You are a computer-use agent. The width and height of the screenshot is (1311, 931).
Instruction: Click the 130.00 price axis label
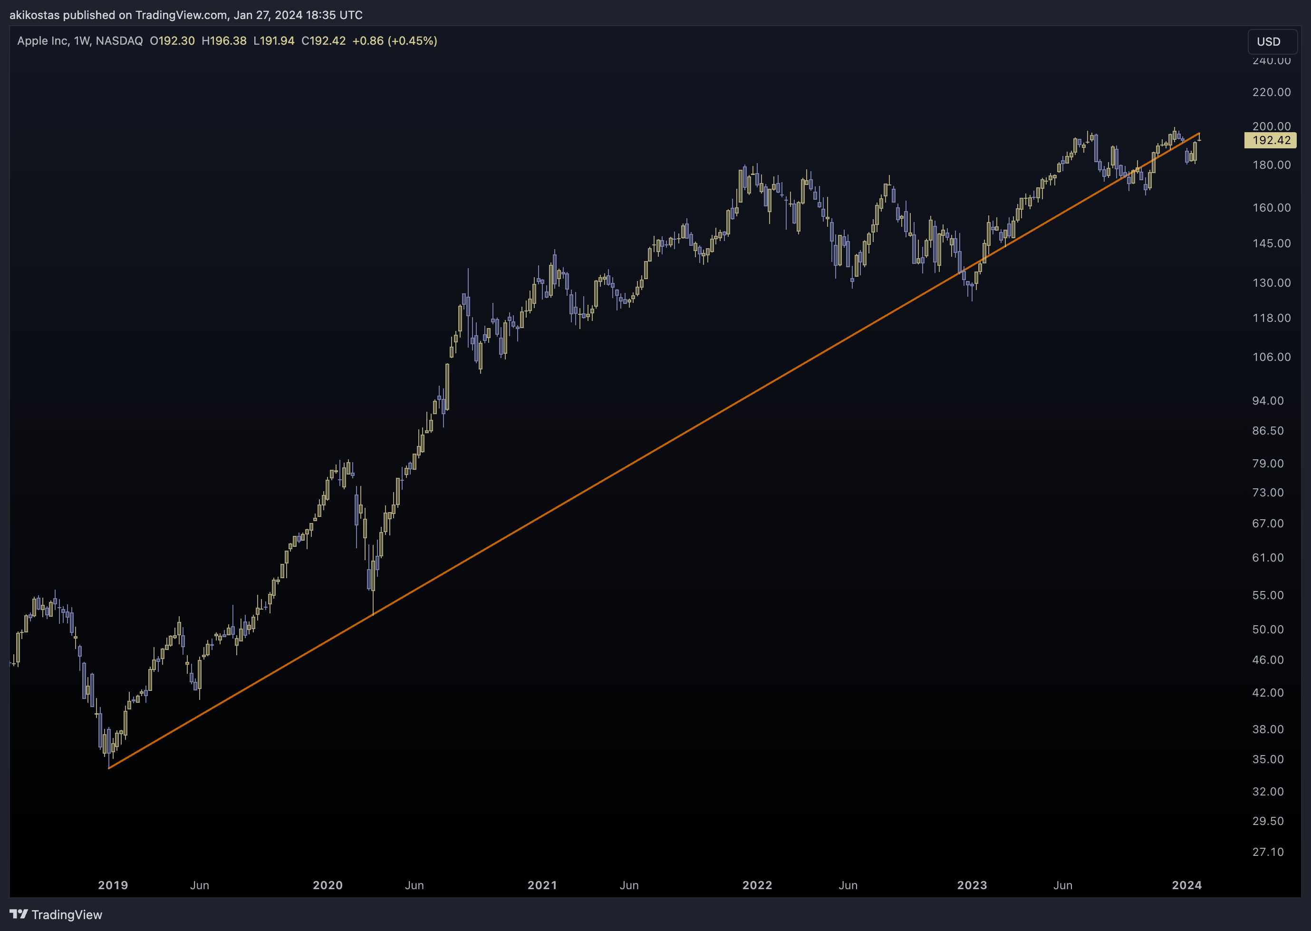pos(1272,283)
